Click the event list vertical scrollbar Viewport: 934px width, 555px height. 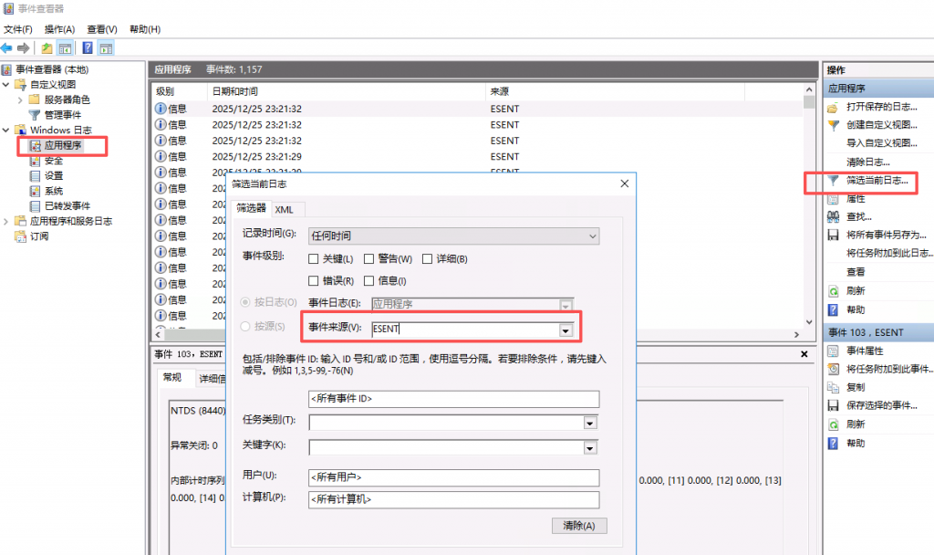(x=808, y=210)
